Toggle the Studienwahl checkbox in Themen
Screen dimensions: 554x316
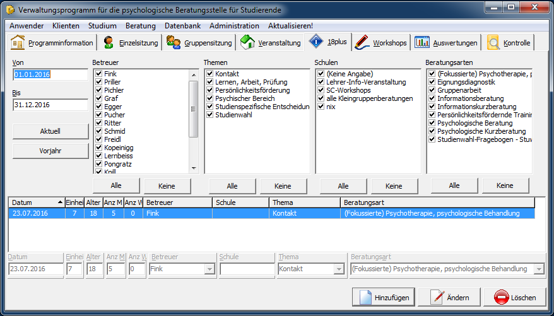209,115
